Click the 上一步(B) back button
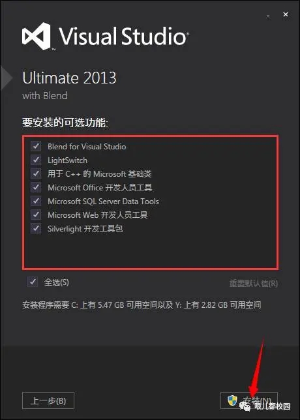300x420 pixels. click(48, 400)
